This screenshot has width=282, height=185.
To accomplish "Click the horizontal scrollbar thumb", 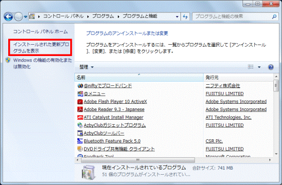I will (138, 160).
